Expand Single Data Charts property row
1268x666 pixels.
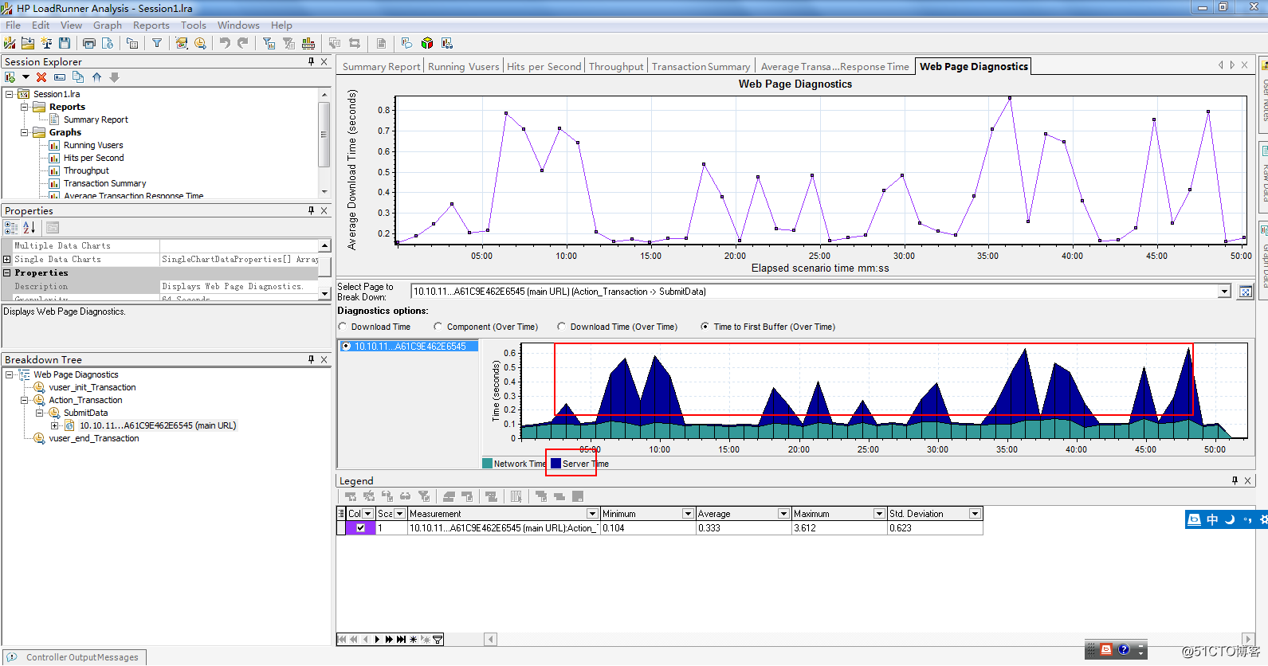click(7, 259)
